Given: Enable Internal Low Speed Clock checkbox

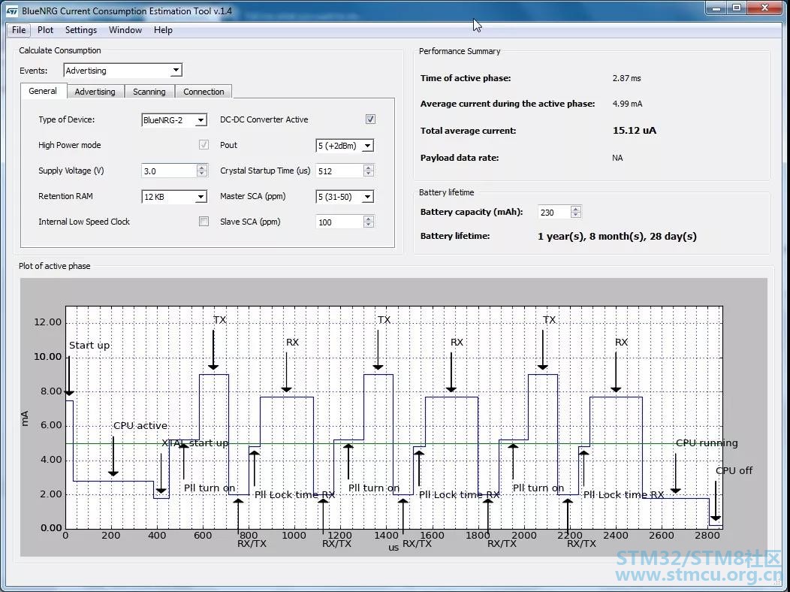Looking at the screenshot, I should 204,221.
